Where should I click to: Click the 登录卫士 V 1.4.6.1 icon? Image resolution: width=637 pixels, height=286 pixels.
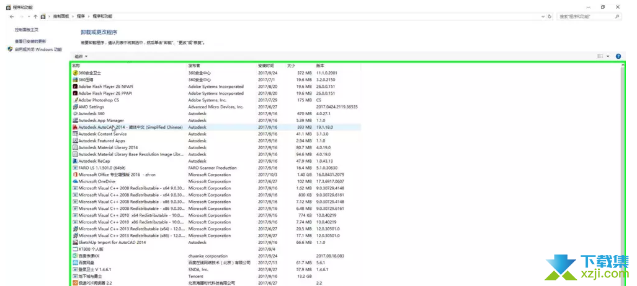click(75, 269)
